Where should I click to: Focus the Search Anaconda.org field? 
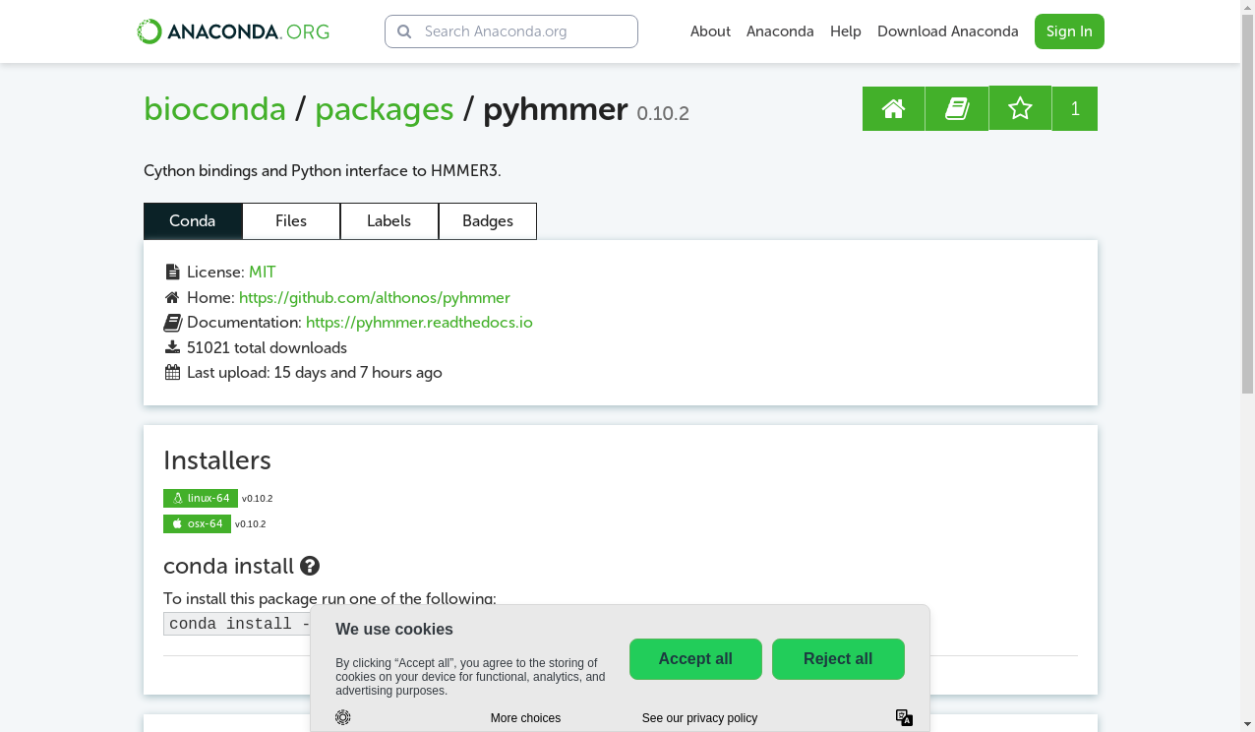click(511, 31)
